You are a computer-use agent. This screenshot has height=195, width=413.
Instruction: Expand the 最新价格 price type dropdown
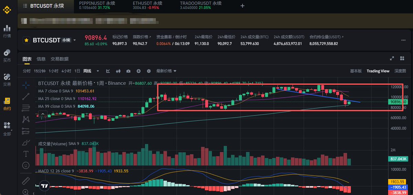click(174, 71)
